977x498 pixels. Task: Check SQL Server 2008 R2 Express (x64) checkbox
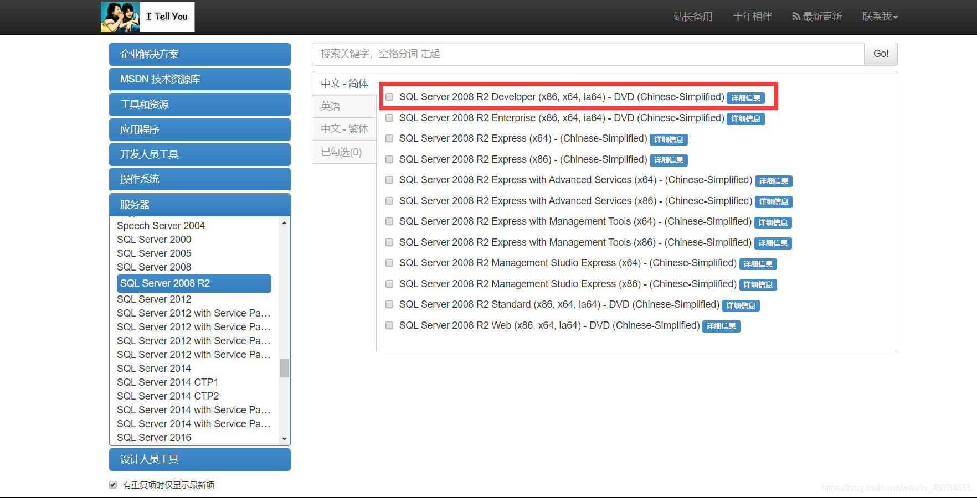[389, 138]
